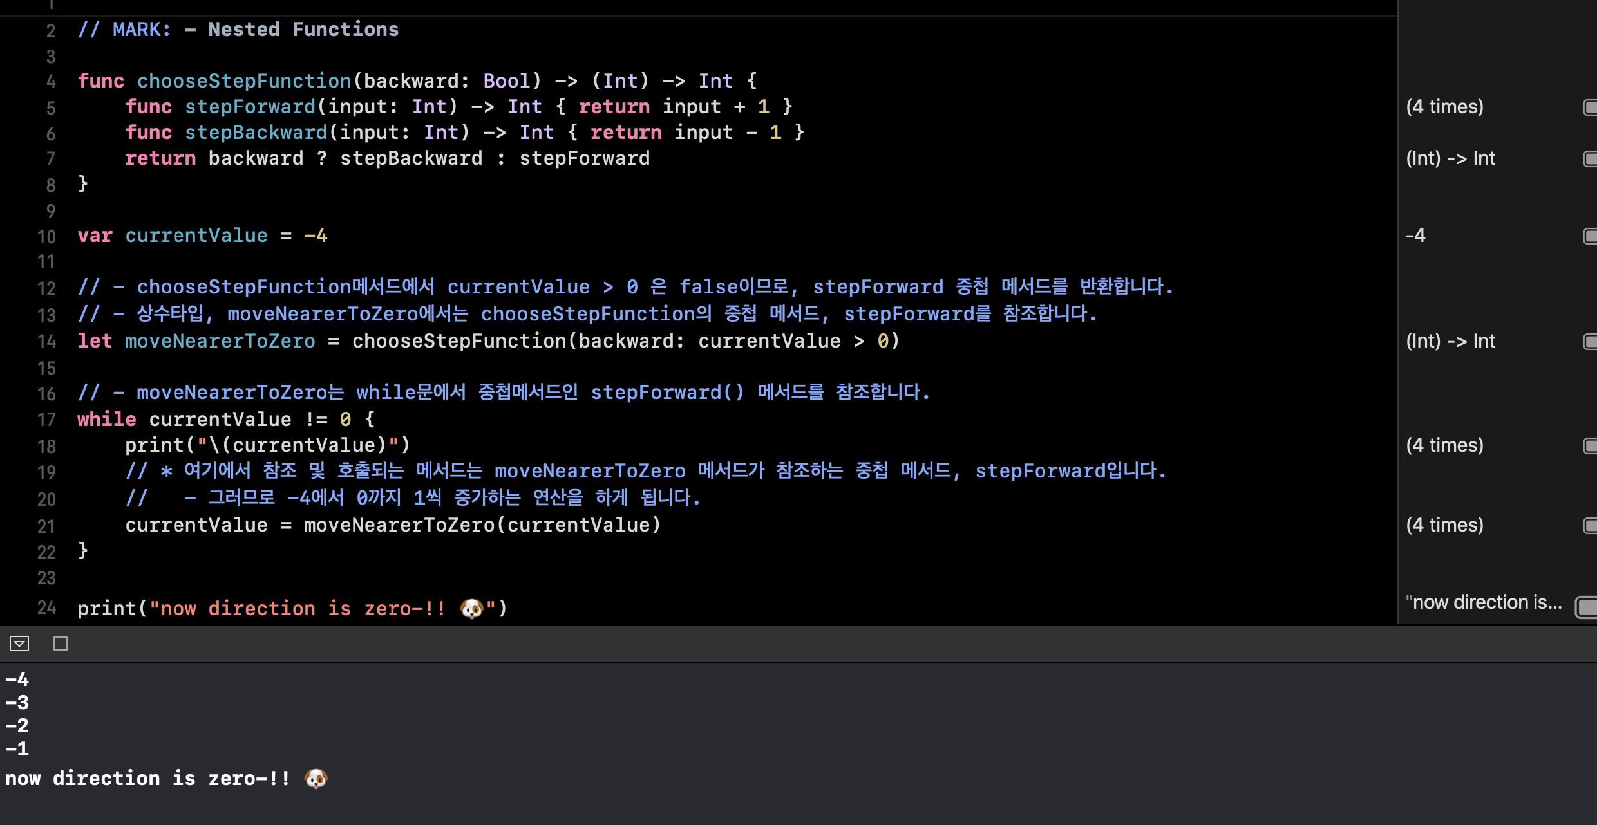Click the chooseStepFunction function name on line 4
Image resolution: width=1597 pixels, height=825 pixels.
pyautogui.click(x=243, y=81)
